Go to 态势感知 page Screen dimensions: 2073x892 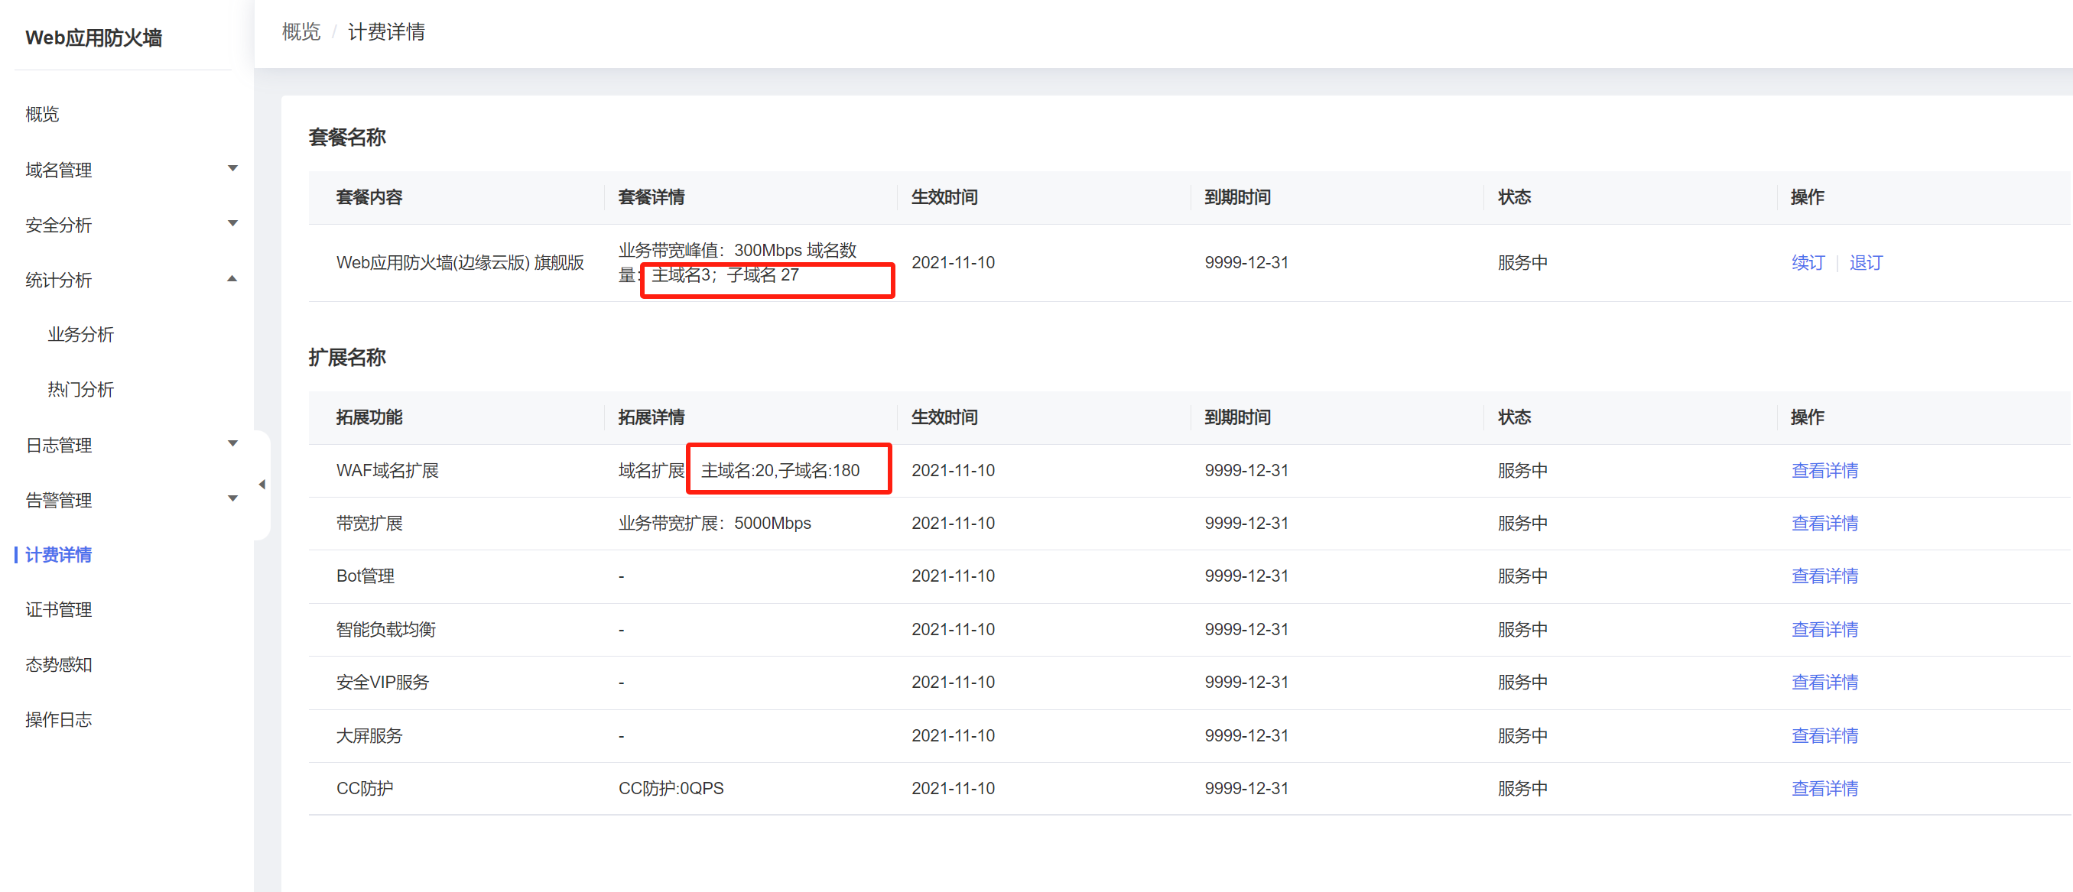pyautogui.click(x=58, y=664)
